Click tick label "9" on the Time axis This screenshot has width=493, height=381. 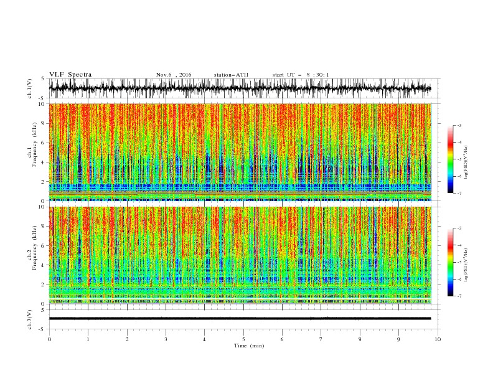point(398,339)
